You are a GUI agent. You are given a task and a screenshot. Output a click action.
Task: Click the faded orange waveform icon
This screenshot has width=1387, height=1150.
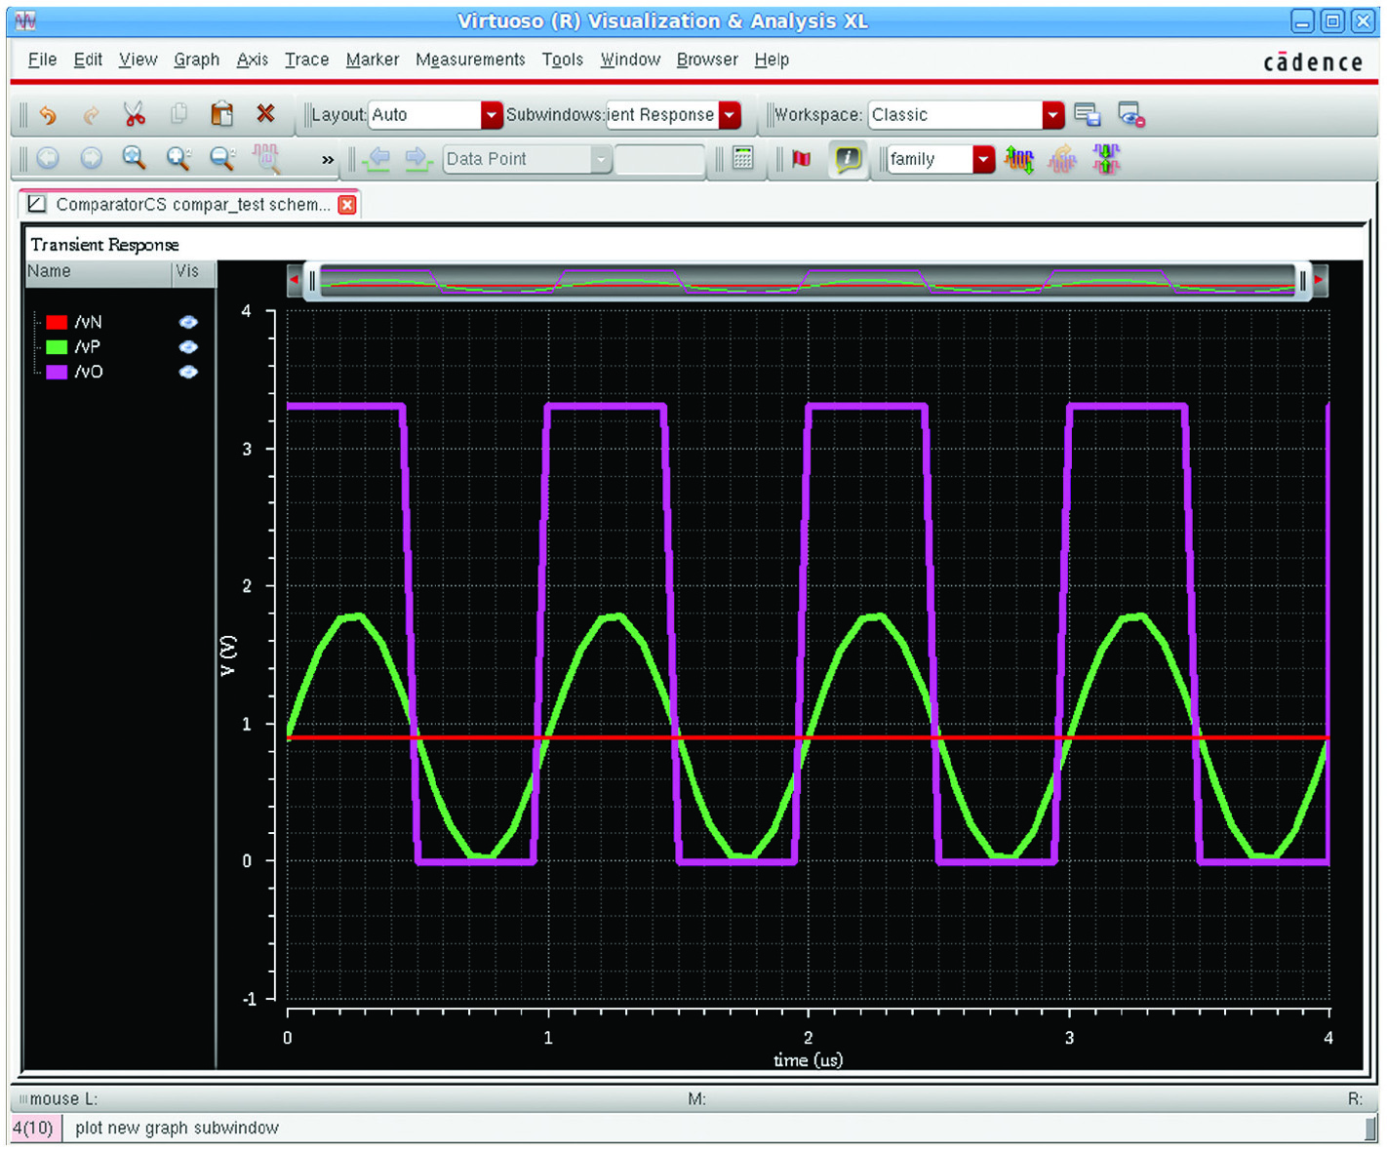click(1062, 159)
